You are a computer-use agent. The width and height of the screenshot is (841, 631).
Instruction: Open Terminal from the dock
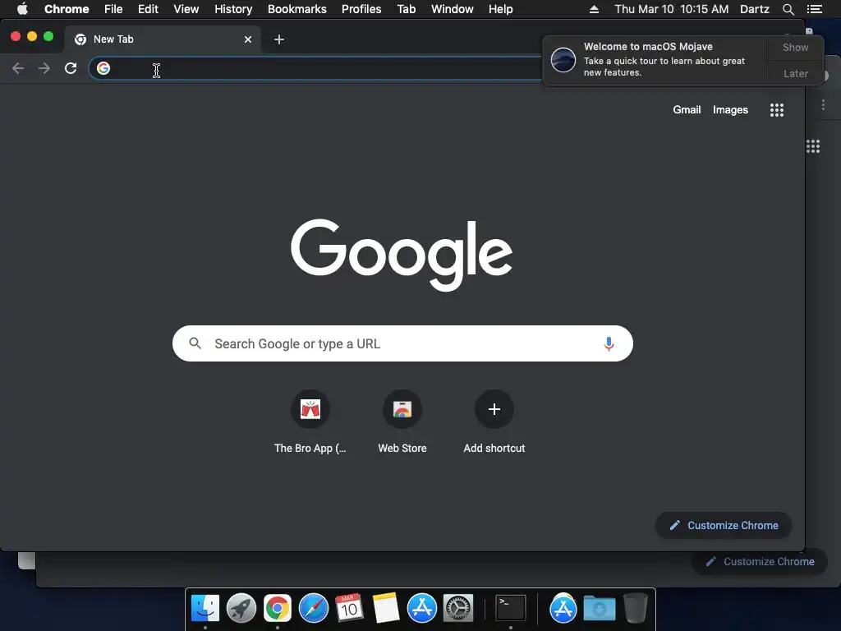pyautogui.click(x=510, y=608)
